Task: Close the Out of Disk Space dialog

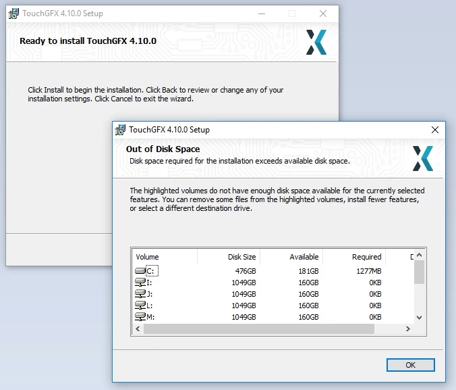Action: (x=435, y=130)
